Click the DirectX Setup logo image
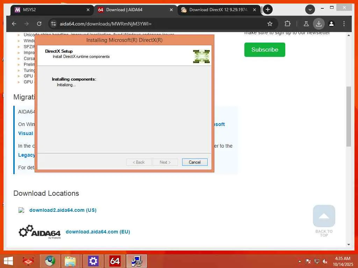This screenshot has height=268, width=358. 201,57
